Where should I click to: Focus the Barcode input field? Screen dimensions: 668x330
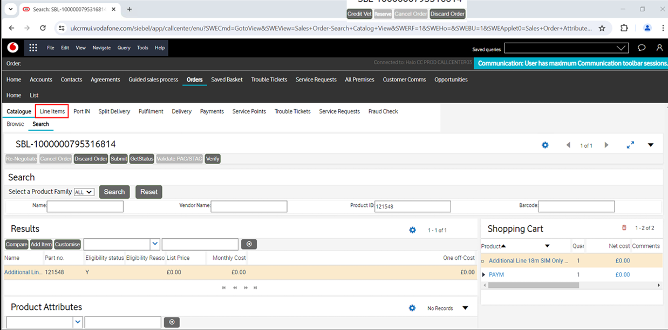pos(576,206)
